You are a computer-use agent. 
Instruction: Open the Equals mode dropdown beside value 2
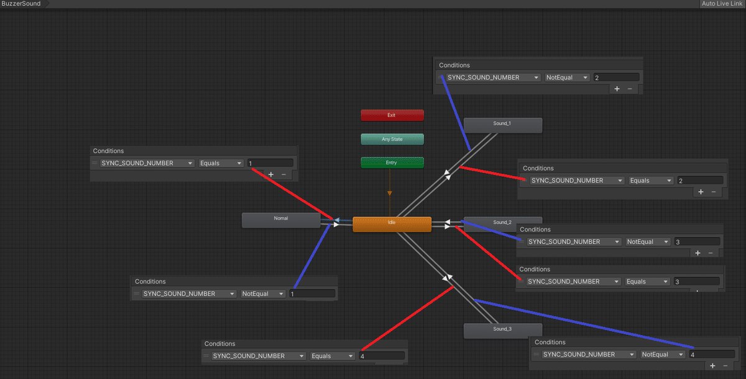[651, 181]
